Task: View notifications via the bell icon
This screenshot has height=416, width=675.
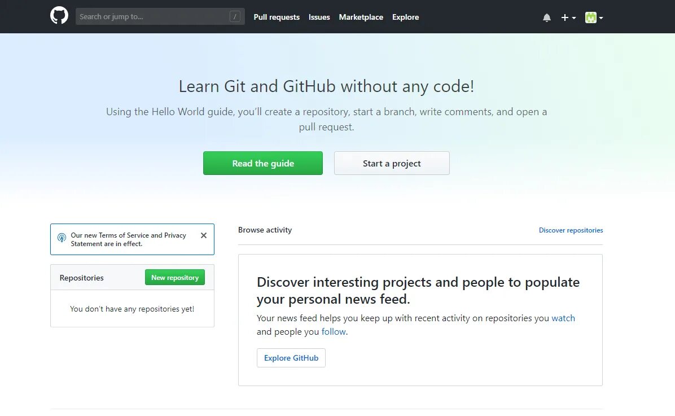Action: pos(547,17)
